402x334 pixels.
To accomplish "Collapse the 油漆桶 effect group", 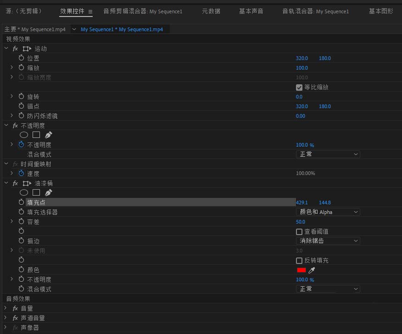I will pyautogui.click(x=6, y=183).
